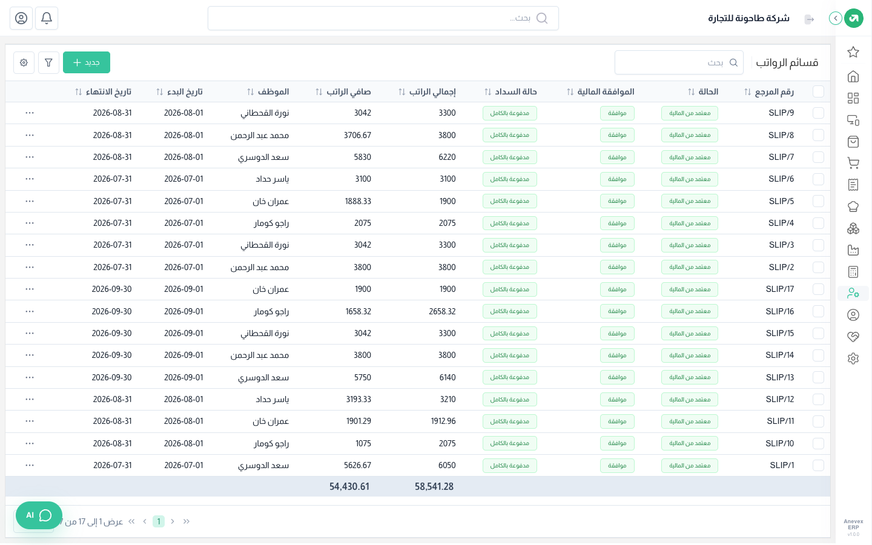Check the box for SLIP/6 row

(818, 179)
